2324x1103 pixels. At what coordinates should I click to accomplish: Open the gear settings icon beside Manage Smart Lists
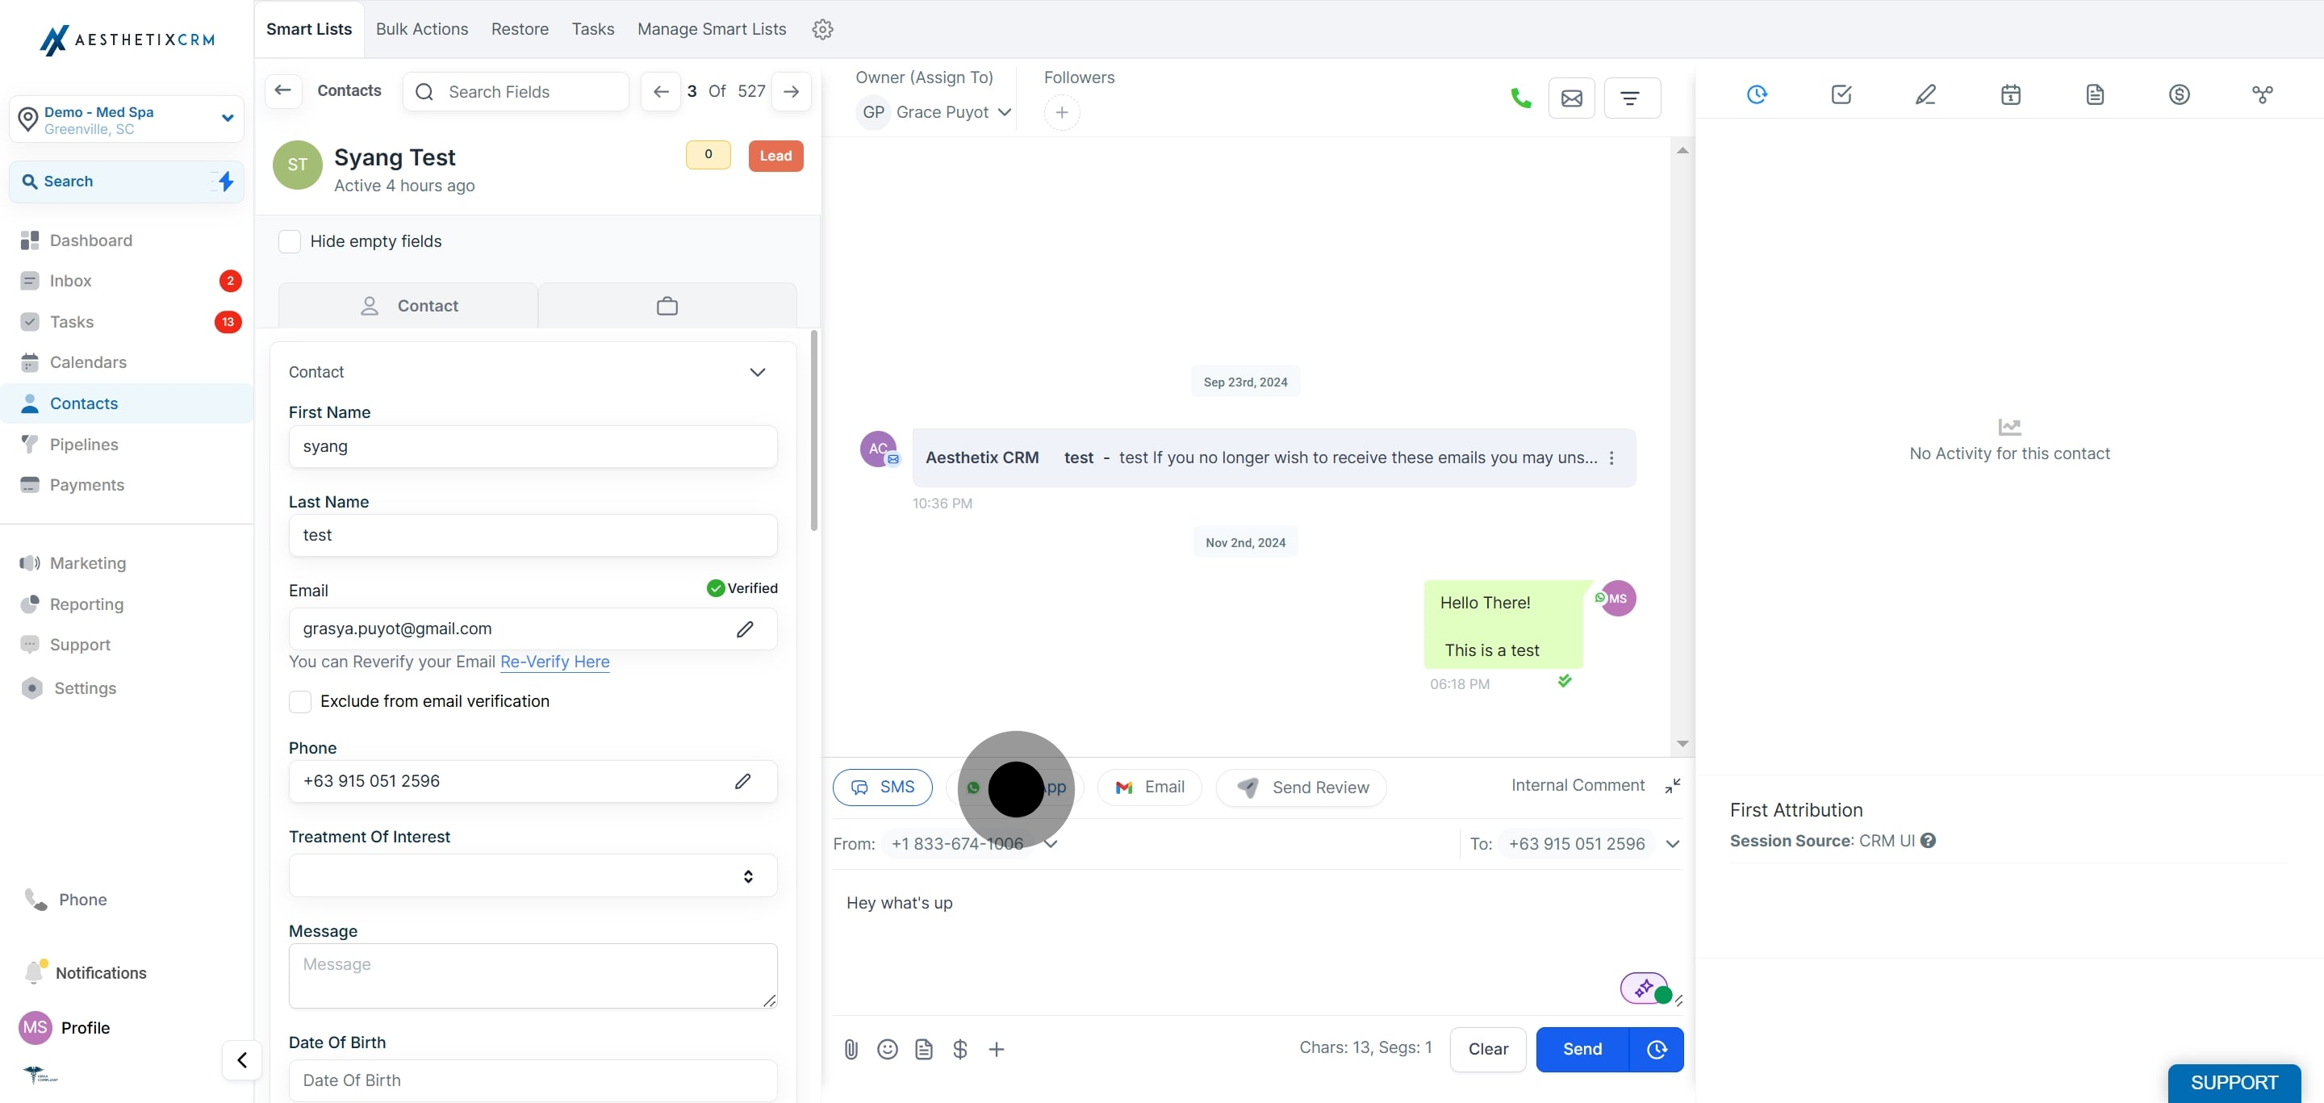822,29
